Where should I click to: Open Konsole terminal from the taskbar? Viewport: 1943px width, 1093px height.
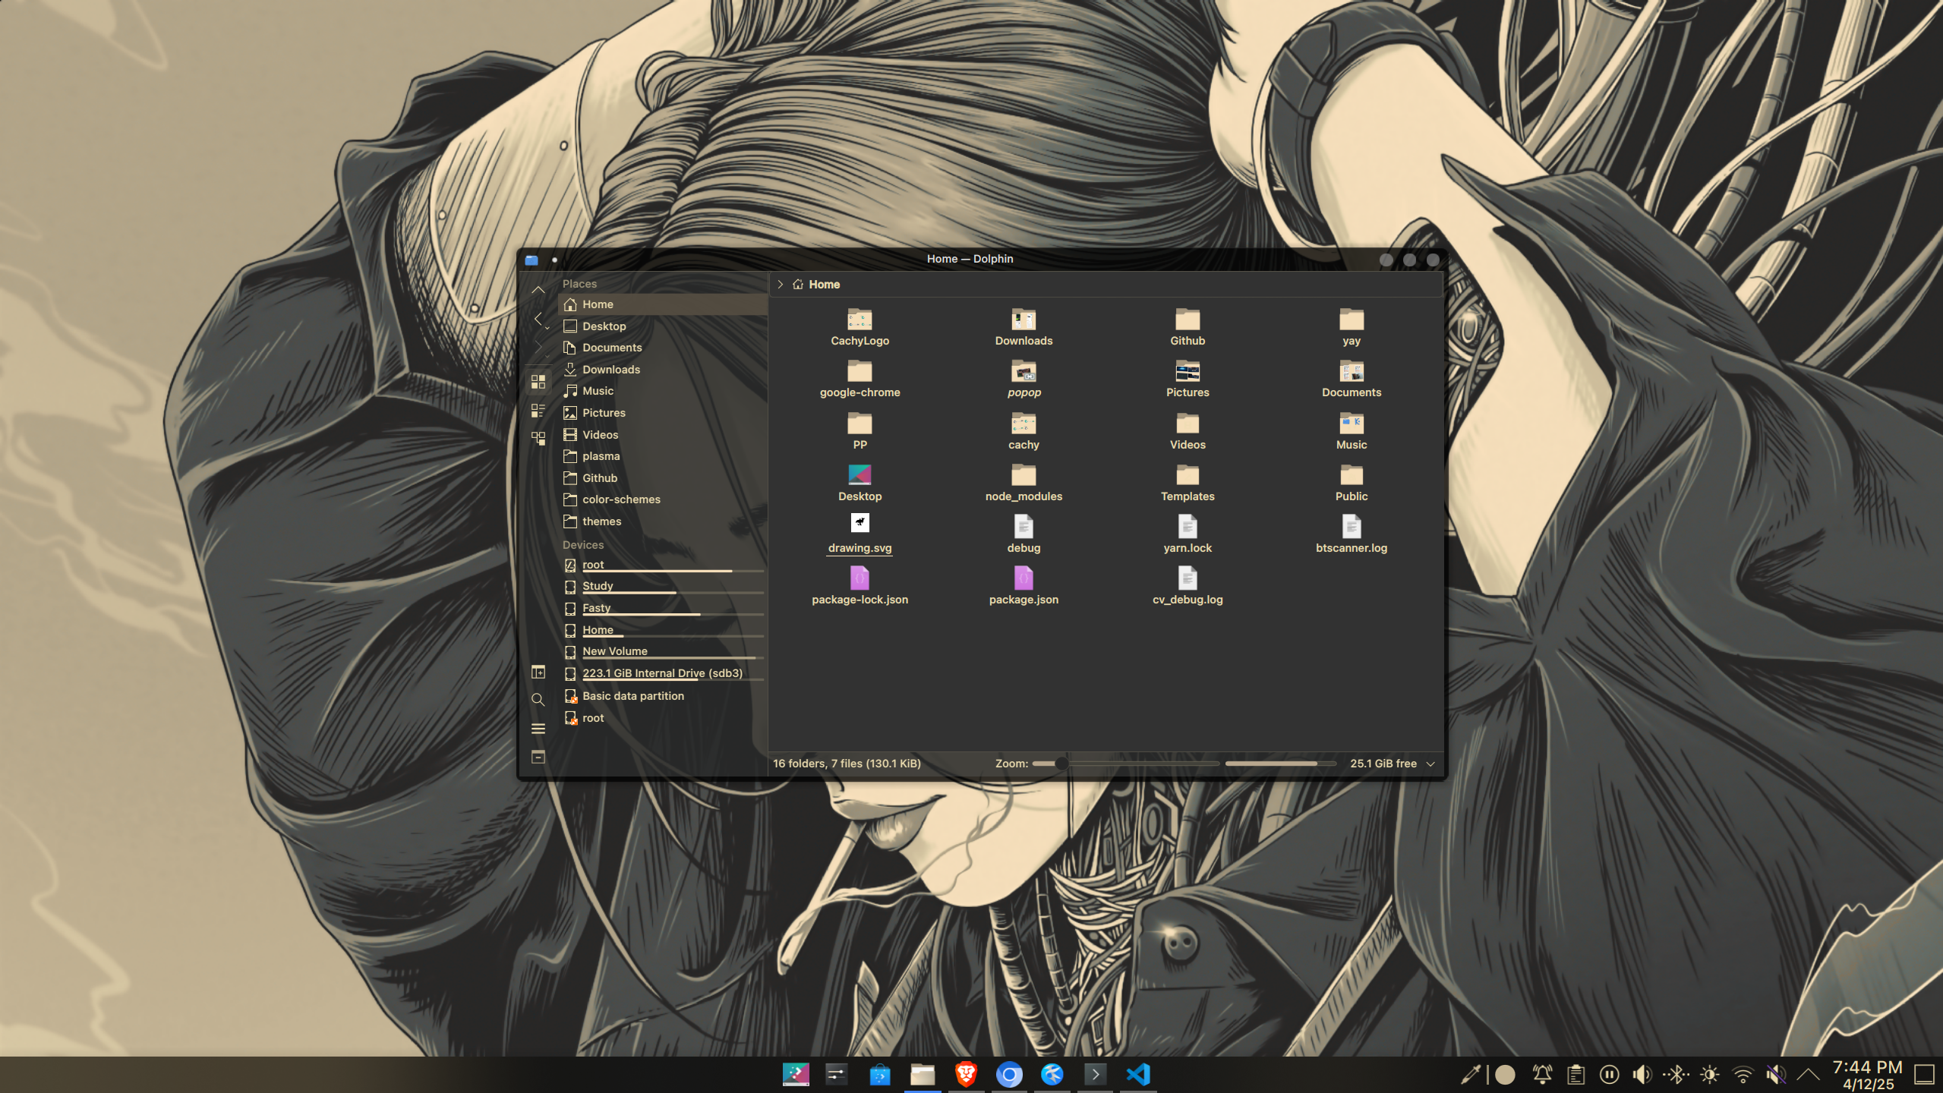(x=1095, y=1075)
